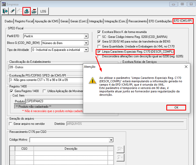Click the disabled steps icon in toolbar
The image size is (196, 165).
[x=19, y=11]
